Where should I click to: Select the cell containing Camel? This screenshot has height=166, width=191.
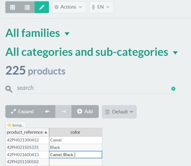[75, 140]
